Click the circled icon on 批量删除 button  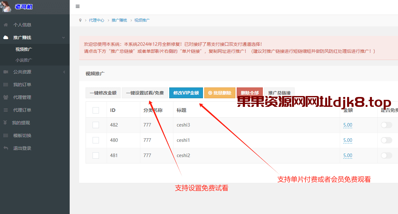point(210,93)
